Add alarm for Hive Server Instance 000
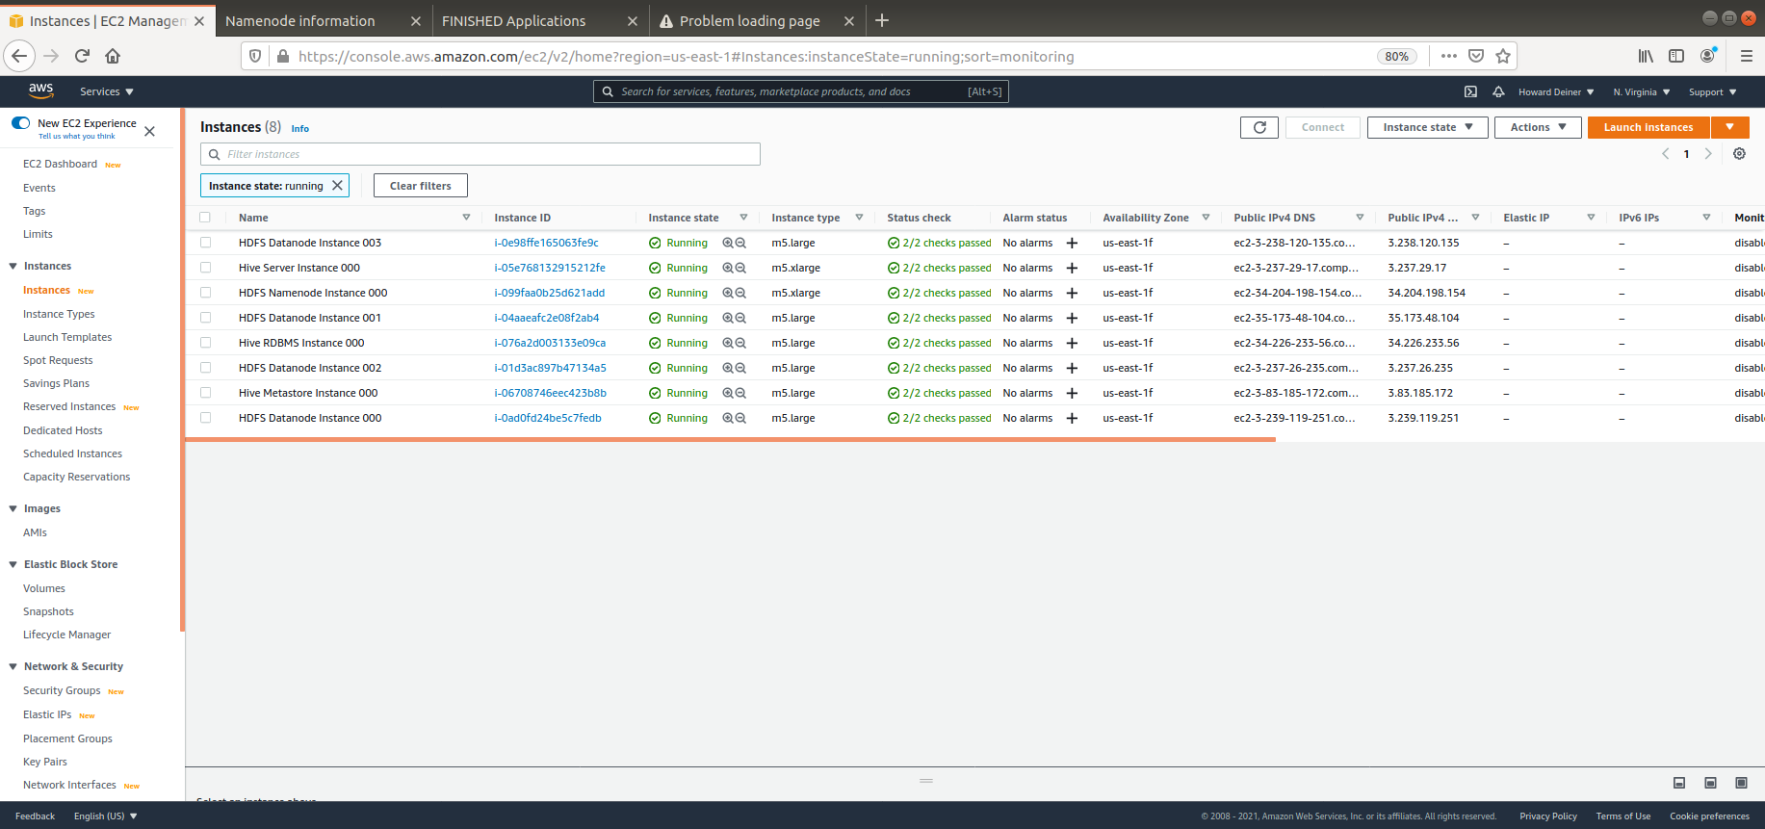This screenshot has height=829, width=1765. click(1072, 268)
